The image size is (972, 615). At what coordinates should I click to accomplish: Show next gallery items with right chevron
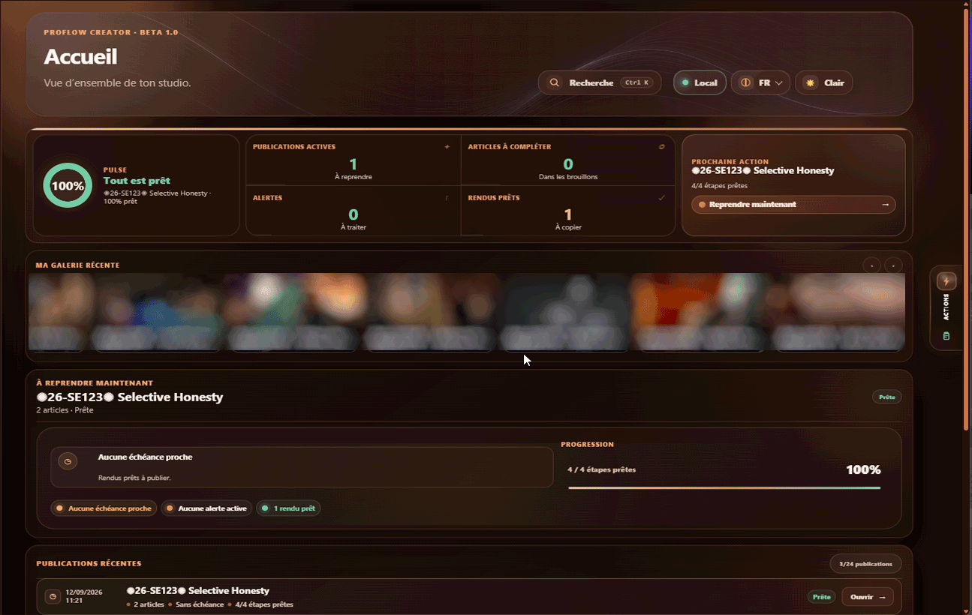[x=893, y=265]
